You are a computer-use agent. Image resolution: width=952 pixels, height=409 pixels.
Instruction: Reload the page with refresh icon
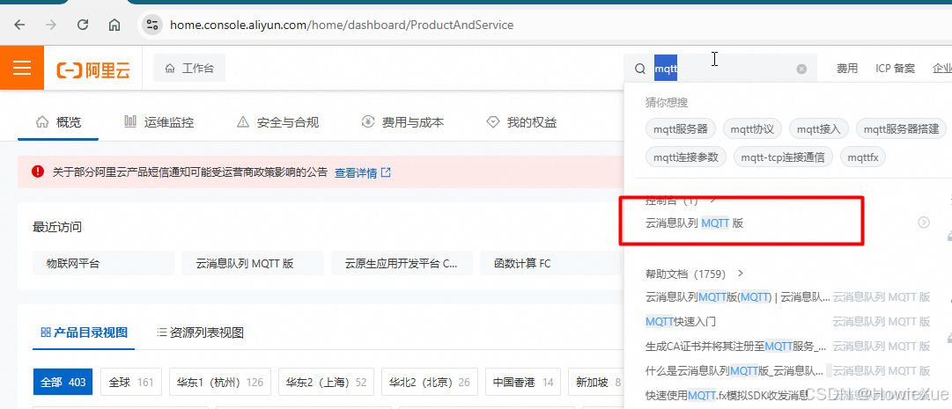click(83, 25)
